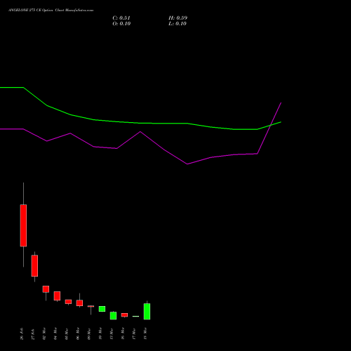Select the green candle above 10 Mar
Screen dimensions: 351x351
click(102, 309)
